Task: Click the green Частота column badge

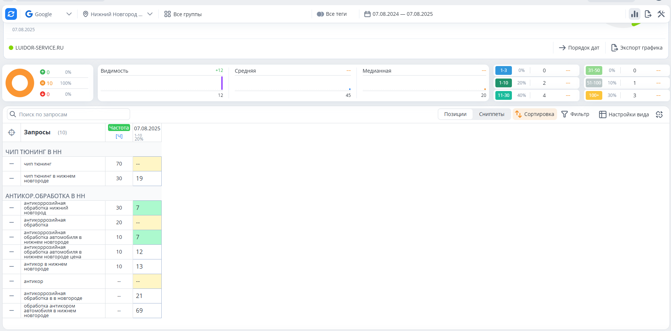Action: coord(119,128)
